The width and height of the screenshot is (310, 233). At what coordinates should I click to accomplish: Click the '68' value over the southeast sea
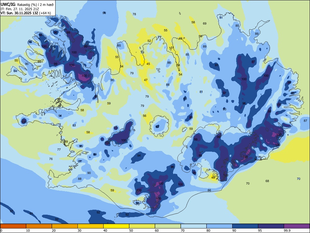coord(267,181)
